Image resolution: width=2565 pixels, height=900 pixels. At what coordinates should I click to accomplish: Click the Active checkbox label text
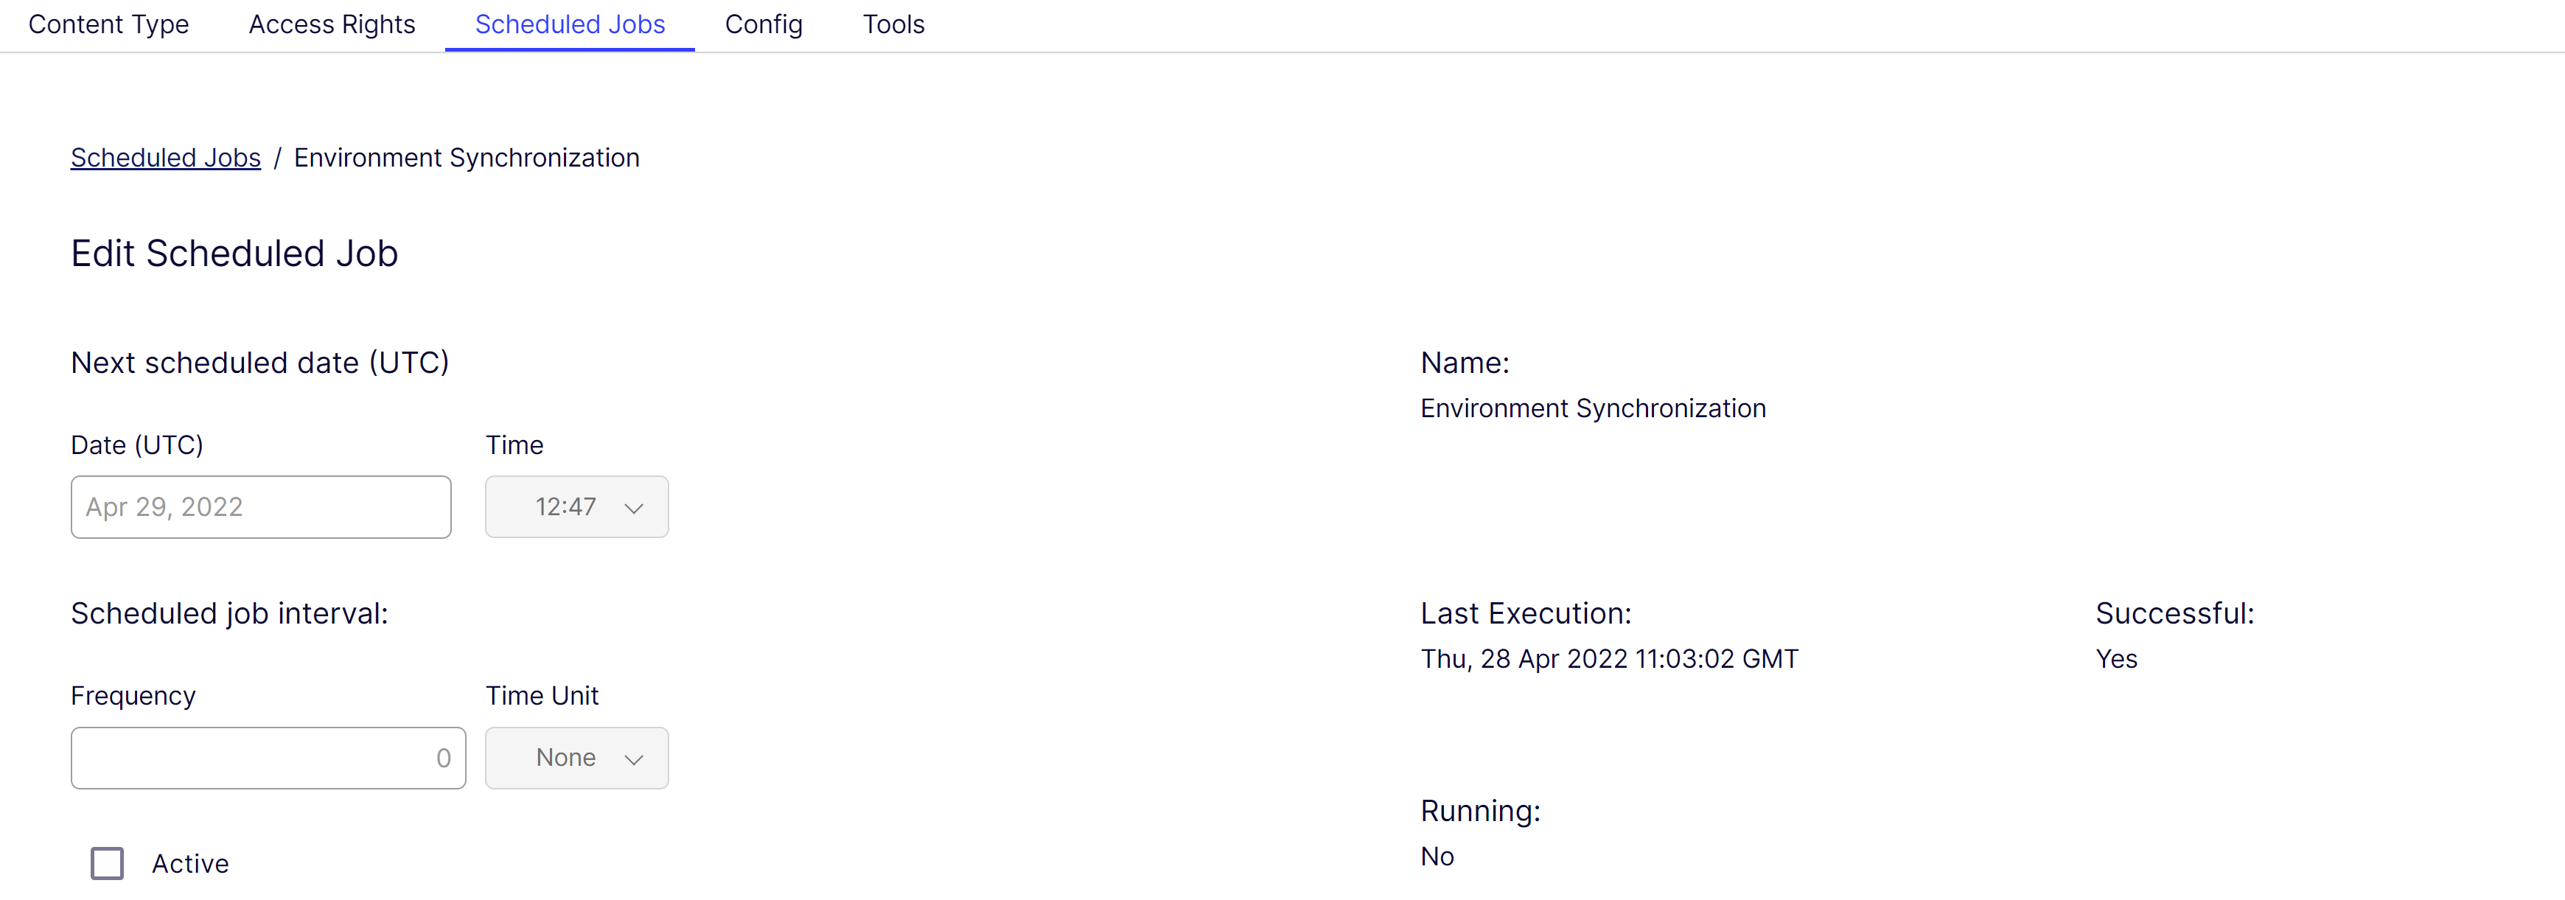tap(190, 863)
